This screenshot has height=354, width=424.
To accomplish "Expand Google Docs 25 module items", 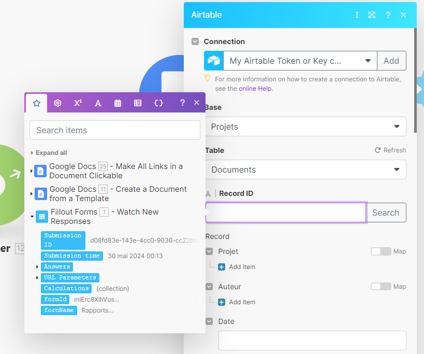I will 32,171.
